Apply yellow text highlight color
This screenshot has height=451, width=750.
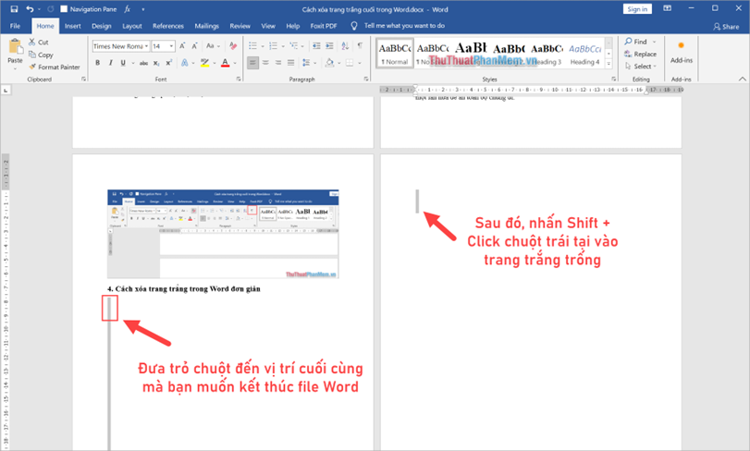(x=204, y=63)
